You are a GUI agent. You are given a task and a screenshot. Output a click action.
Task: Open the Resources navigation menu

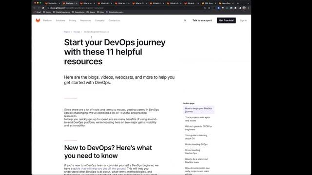[86, 20]
